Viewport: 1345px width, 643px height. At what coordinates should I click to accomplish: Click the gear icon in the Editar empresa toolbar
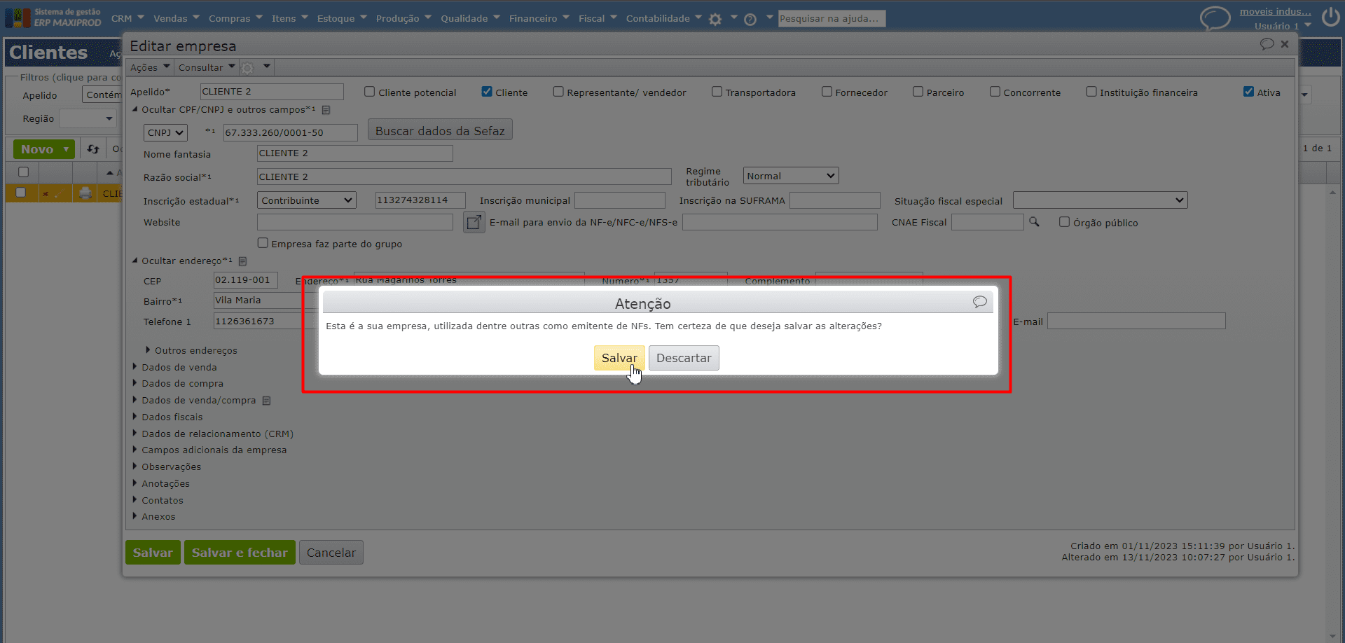(247, 68)
